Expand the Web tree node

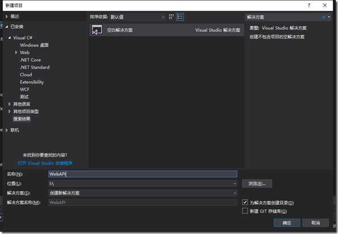click(16, 53)
